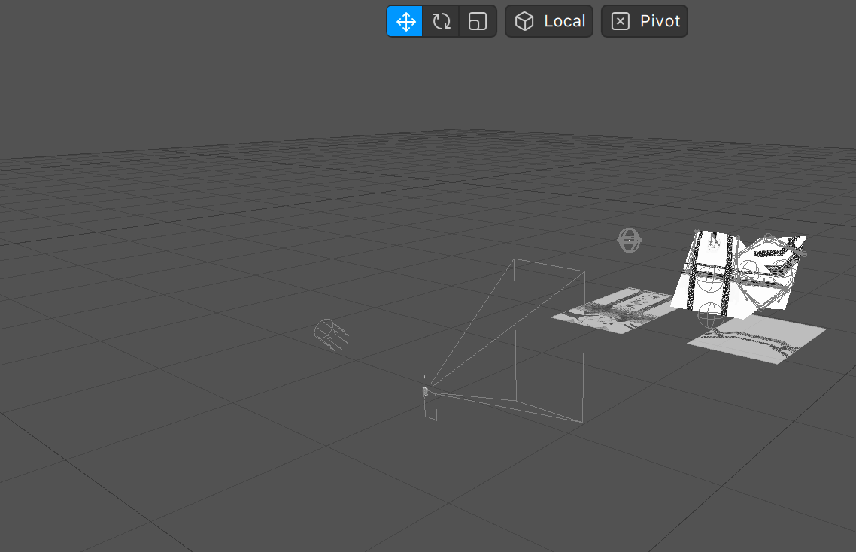Select the camera gizmo at frustum origin
This screenshot has height=552, width=856.
425,391
